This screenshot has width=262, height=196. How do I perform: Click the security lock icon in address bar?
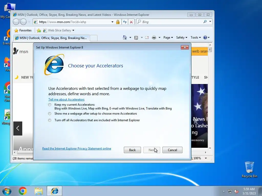(118, 22)
